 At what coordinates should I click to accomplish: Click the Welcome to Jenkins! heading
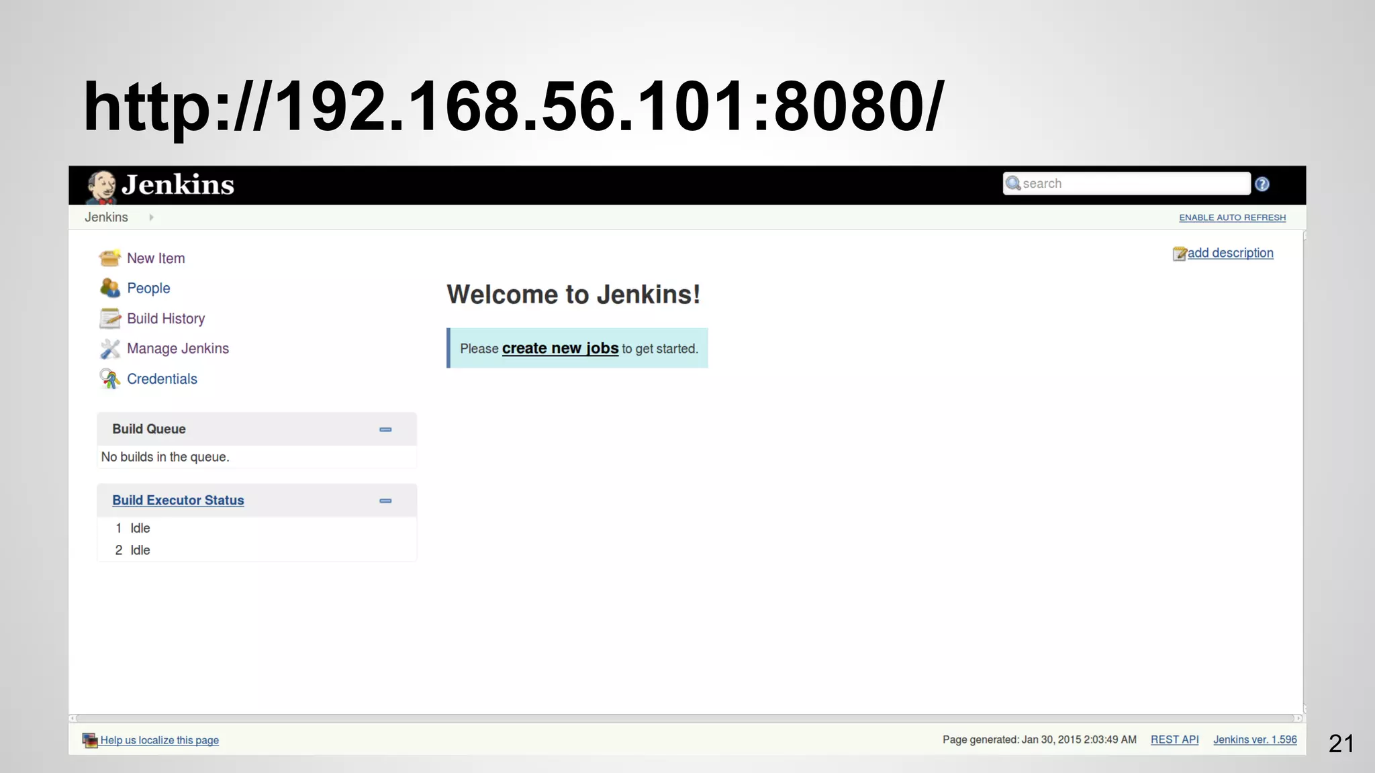573,295
